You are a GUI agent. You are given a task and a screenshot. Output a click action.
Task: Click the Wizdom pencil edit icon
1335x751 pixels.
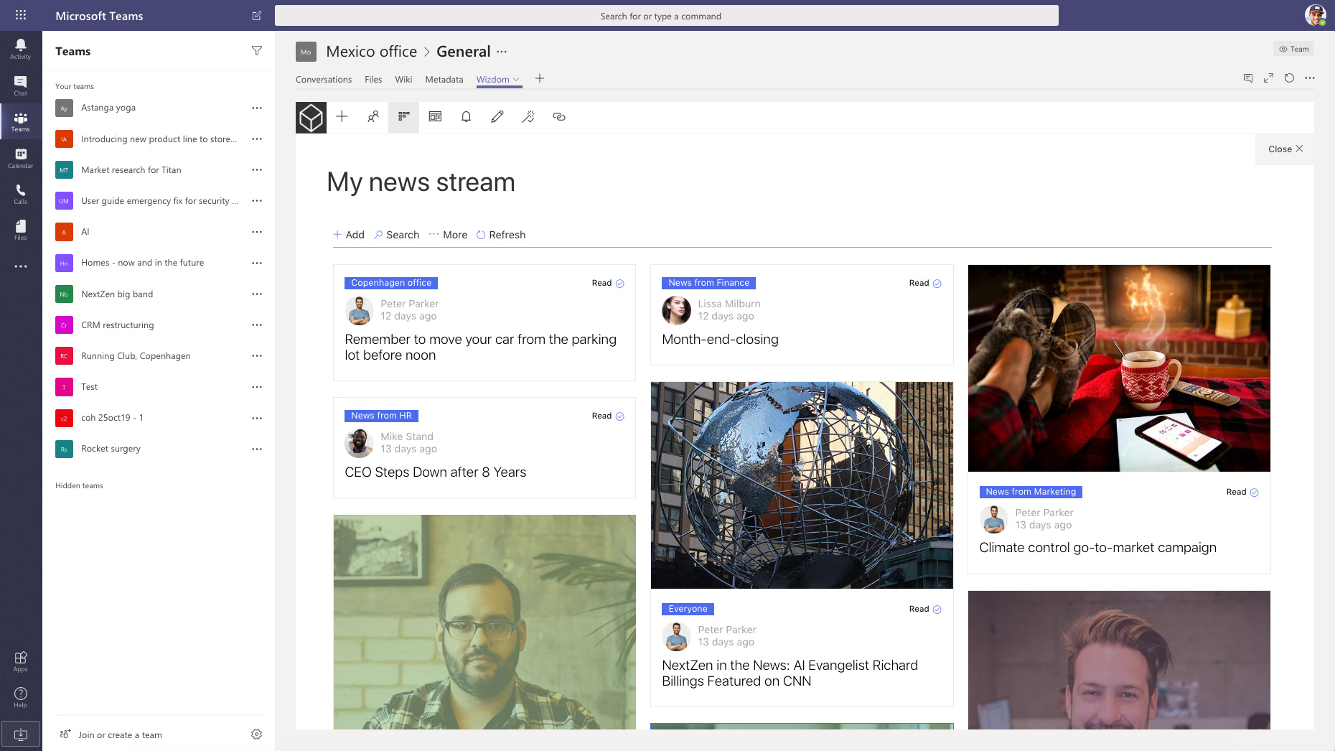click(497, 116)
